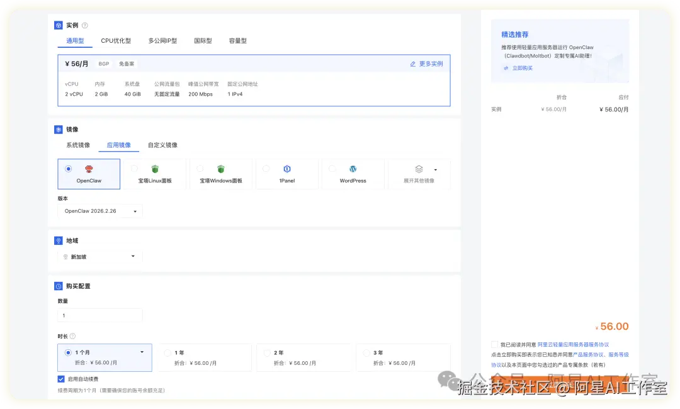Click the 数量 quantity input field
The height and width of the screenshot is (409, 680).
tap(100, 315)
